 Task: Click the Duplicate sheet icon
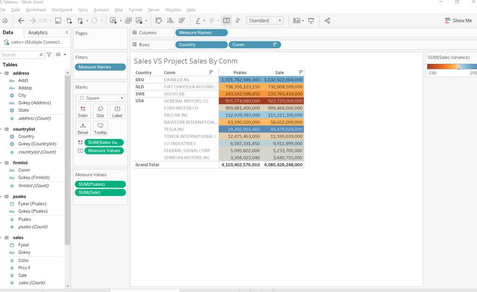tap(129, 20)
